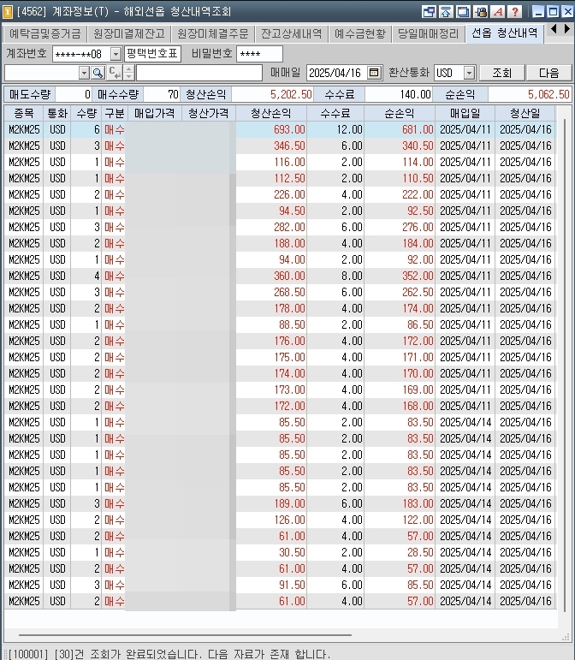Click the 청산손익 cell 88.50
Screen dimensions: 575x660
271,324
